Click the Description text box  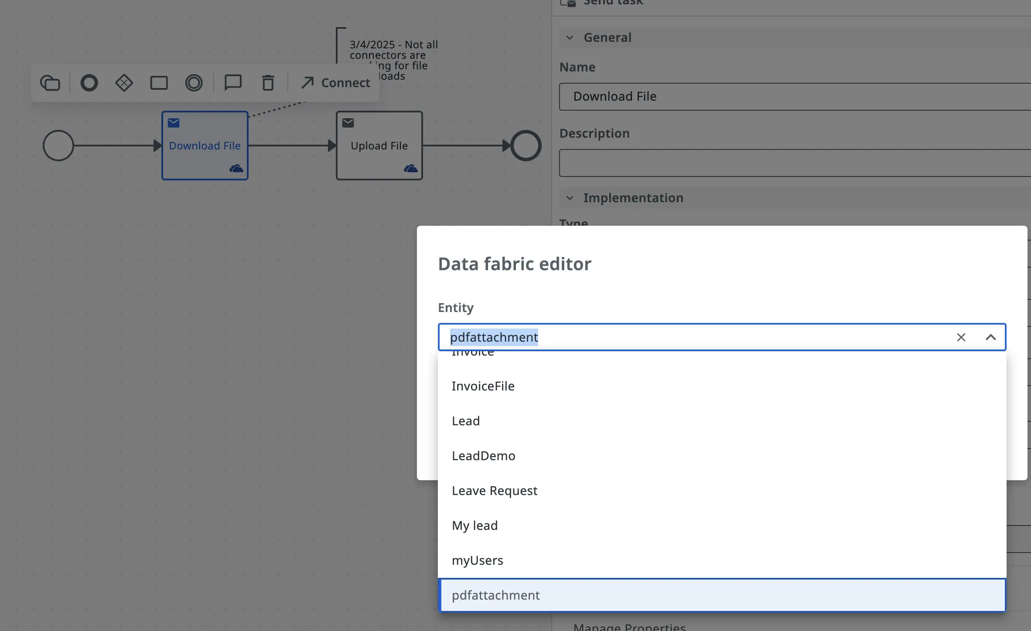pyautogui.click(x=741, y=163)
